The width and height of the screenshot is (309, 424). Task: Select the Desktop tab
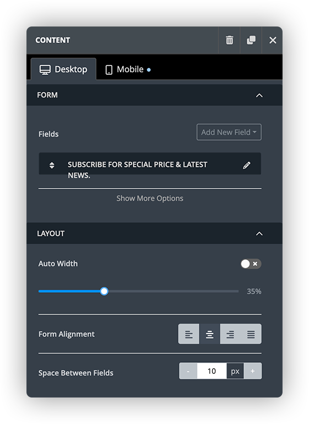(63, 69)
